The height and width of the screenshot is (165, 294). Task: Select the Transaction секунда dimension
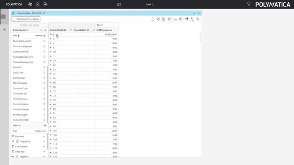[23, 62]
